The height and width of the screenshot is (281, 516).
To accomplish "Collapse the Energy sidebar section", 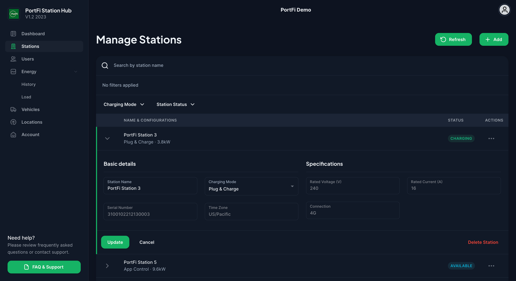I will click(76, 72).
